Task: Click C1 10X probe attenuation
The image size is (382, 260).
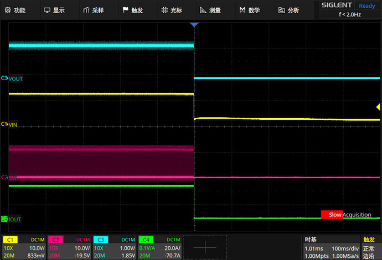Action: (8, 248)
